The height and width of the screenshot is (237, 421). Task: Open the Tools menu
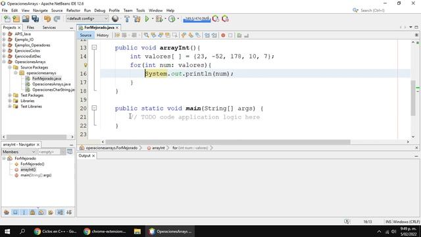coord(140,11)
